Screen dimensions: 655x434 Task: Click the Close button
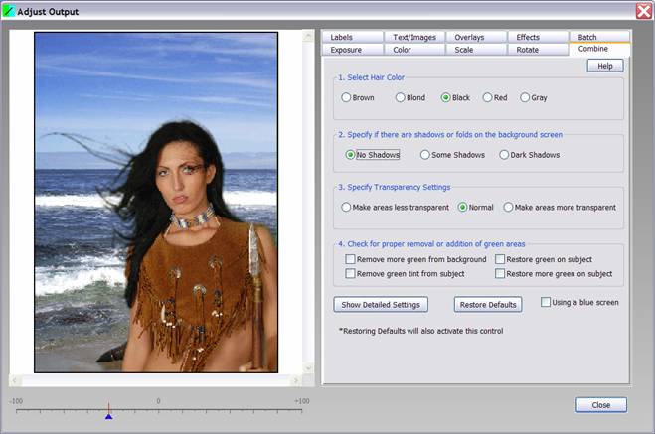(x=601, y=405)
